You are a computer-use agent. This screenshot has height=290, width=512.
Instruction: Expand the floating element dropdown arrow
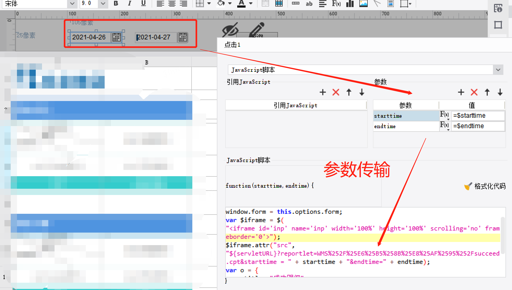(x=410, y=4)
